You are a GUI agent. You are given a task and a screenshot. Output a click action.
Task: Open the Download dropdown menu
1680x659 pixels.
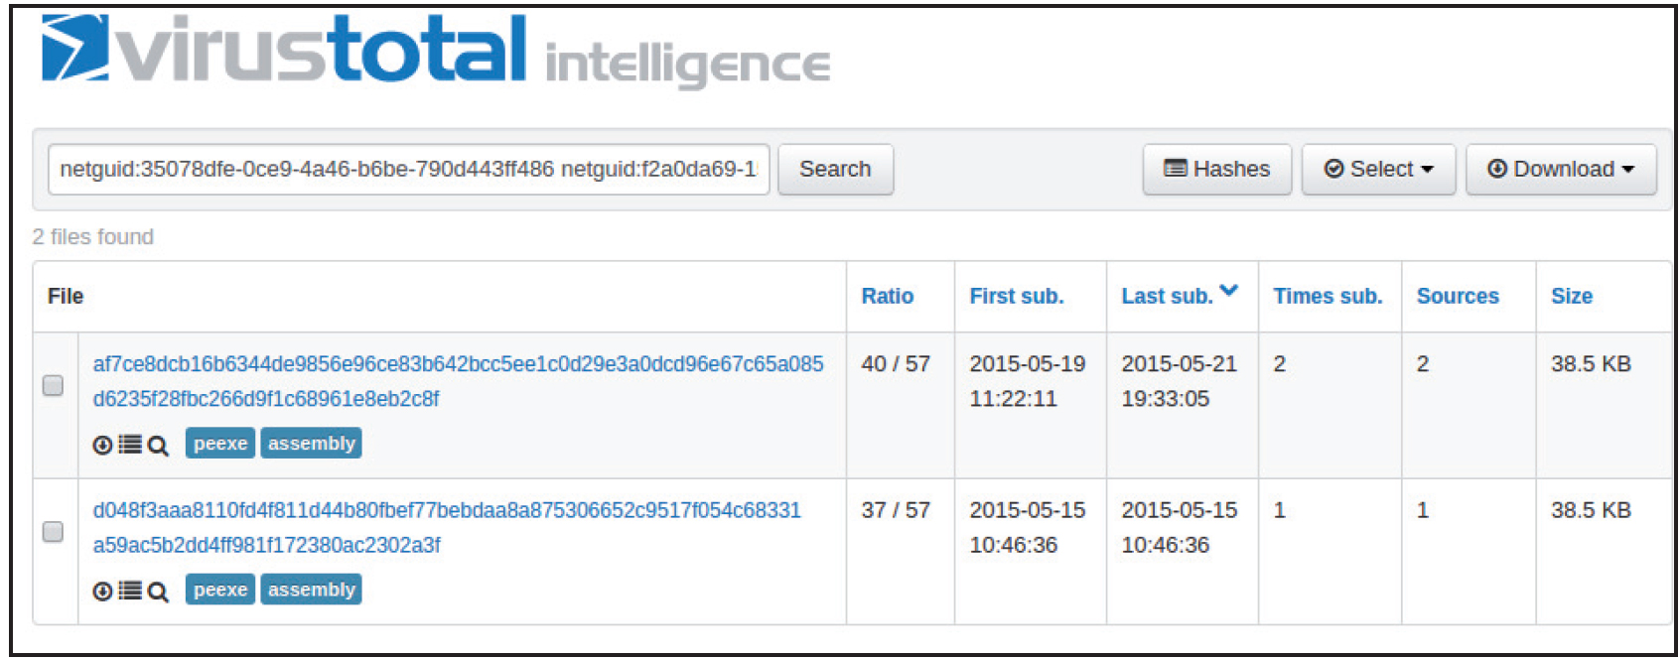pyautogui.click(x=1561, y=170)
